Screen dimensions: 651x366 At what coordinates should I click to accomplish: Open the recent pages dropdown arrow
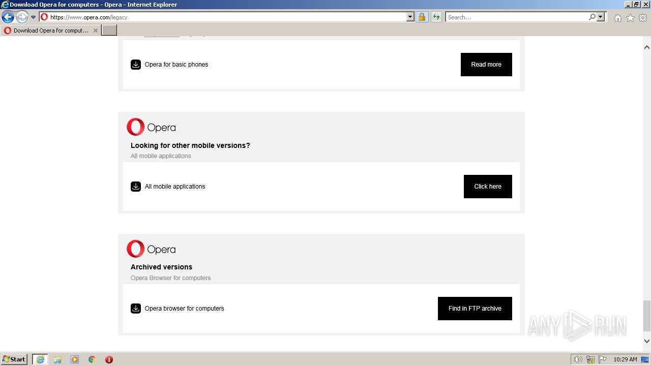click(34, 17)
